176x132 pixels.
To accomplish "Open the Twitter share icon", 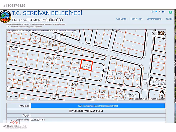I will [x=156, y=12].
